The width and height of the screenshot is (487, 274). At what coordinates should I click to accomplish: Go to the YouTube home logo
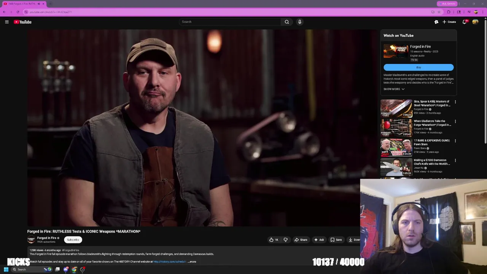pyautogui.click(x=23, y=22)
